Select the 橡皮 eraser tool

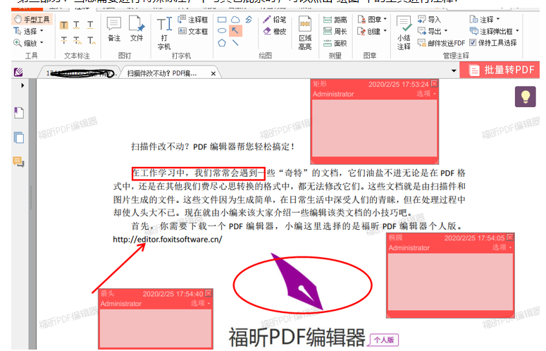[275, 31]
